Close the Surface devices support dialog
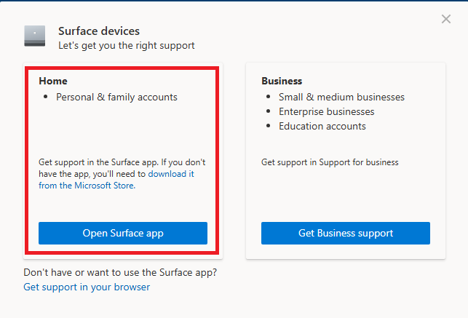 coord(446,19)
